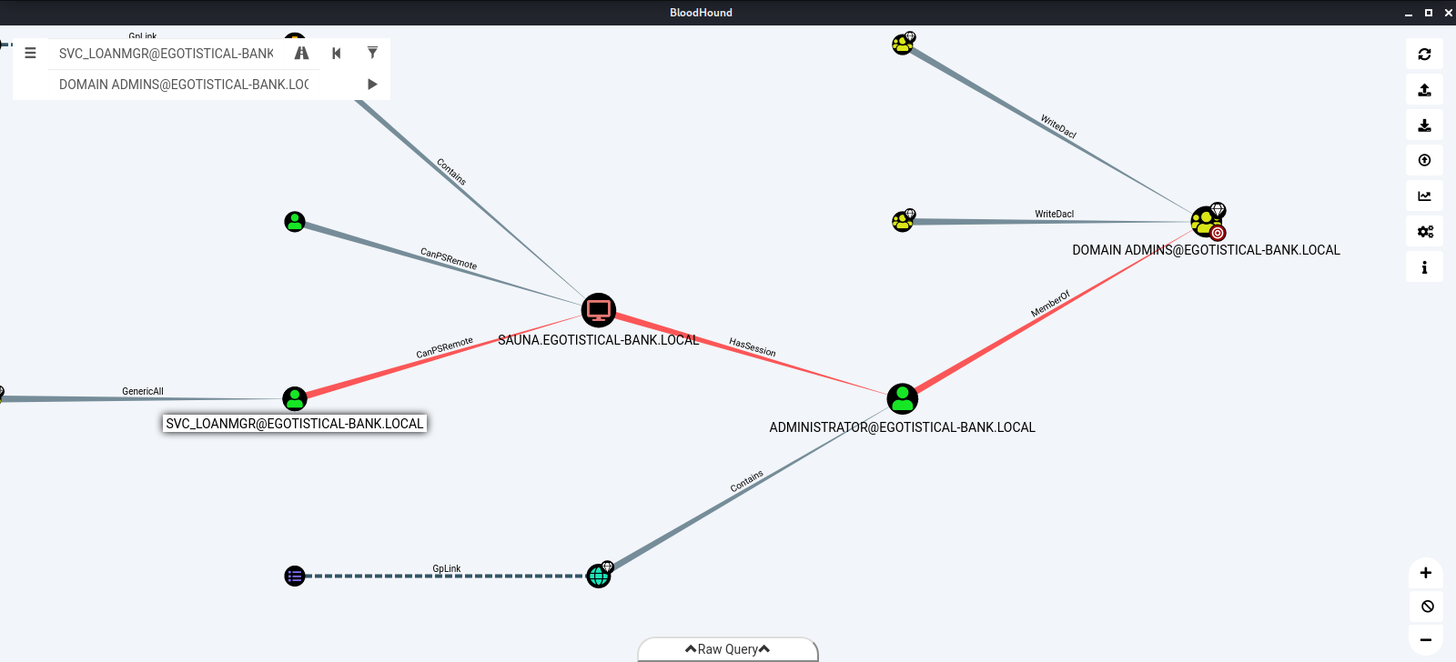Select the user node on upper CanPSRemote edge
This screenshot has height=662, width=1456.
(295, 222)
